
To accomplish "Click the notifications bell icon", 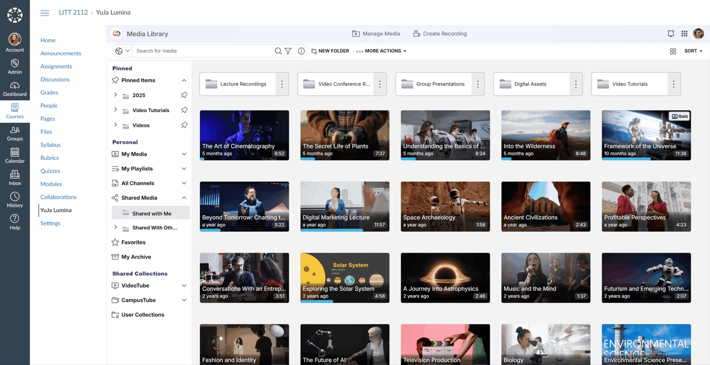I will pos(671,33).
